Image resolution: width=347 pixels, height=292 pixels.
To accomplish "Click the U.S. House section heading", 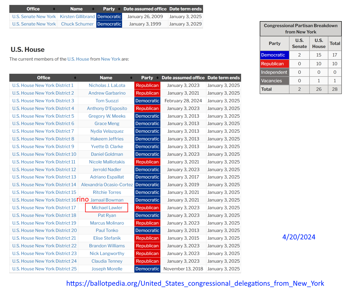I will (x=28, y=50).
